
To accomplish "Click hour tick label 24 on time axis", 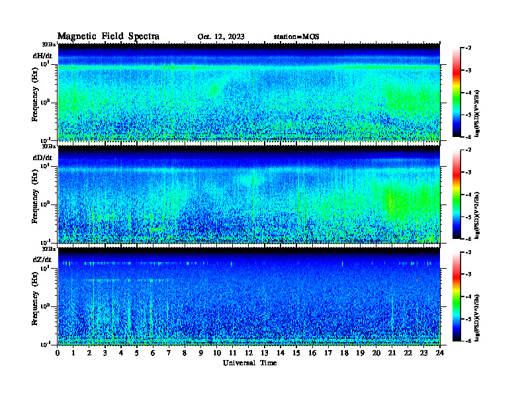I will [x=440, y=353].
